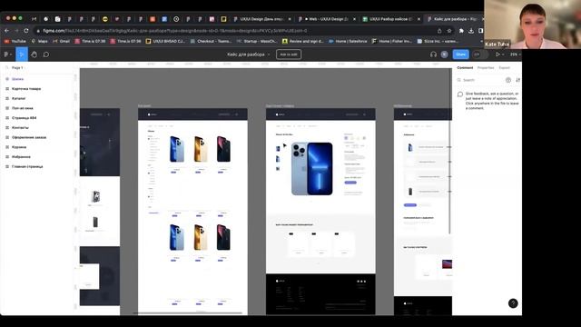Click the user avatar in Figma toolbar

pos(444,54)
